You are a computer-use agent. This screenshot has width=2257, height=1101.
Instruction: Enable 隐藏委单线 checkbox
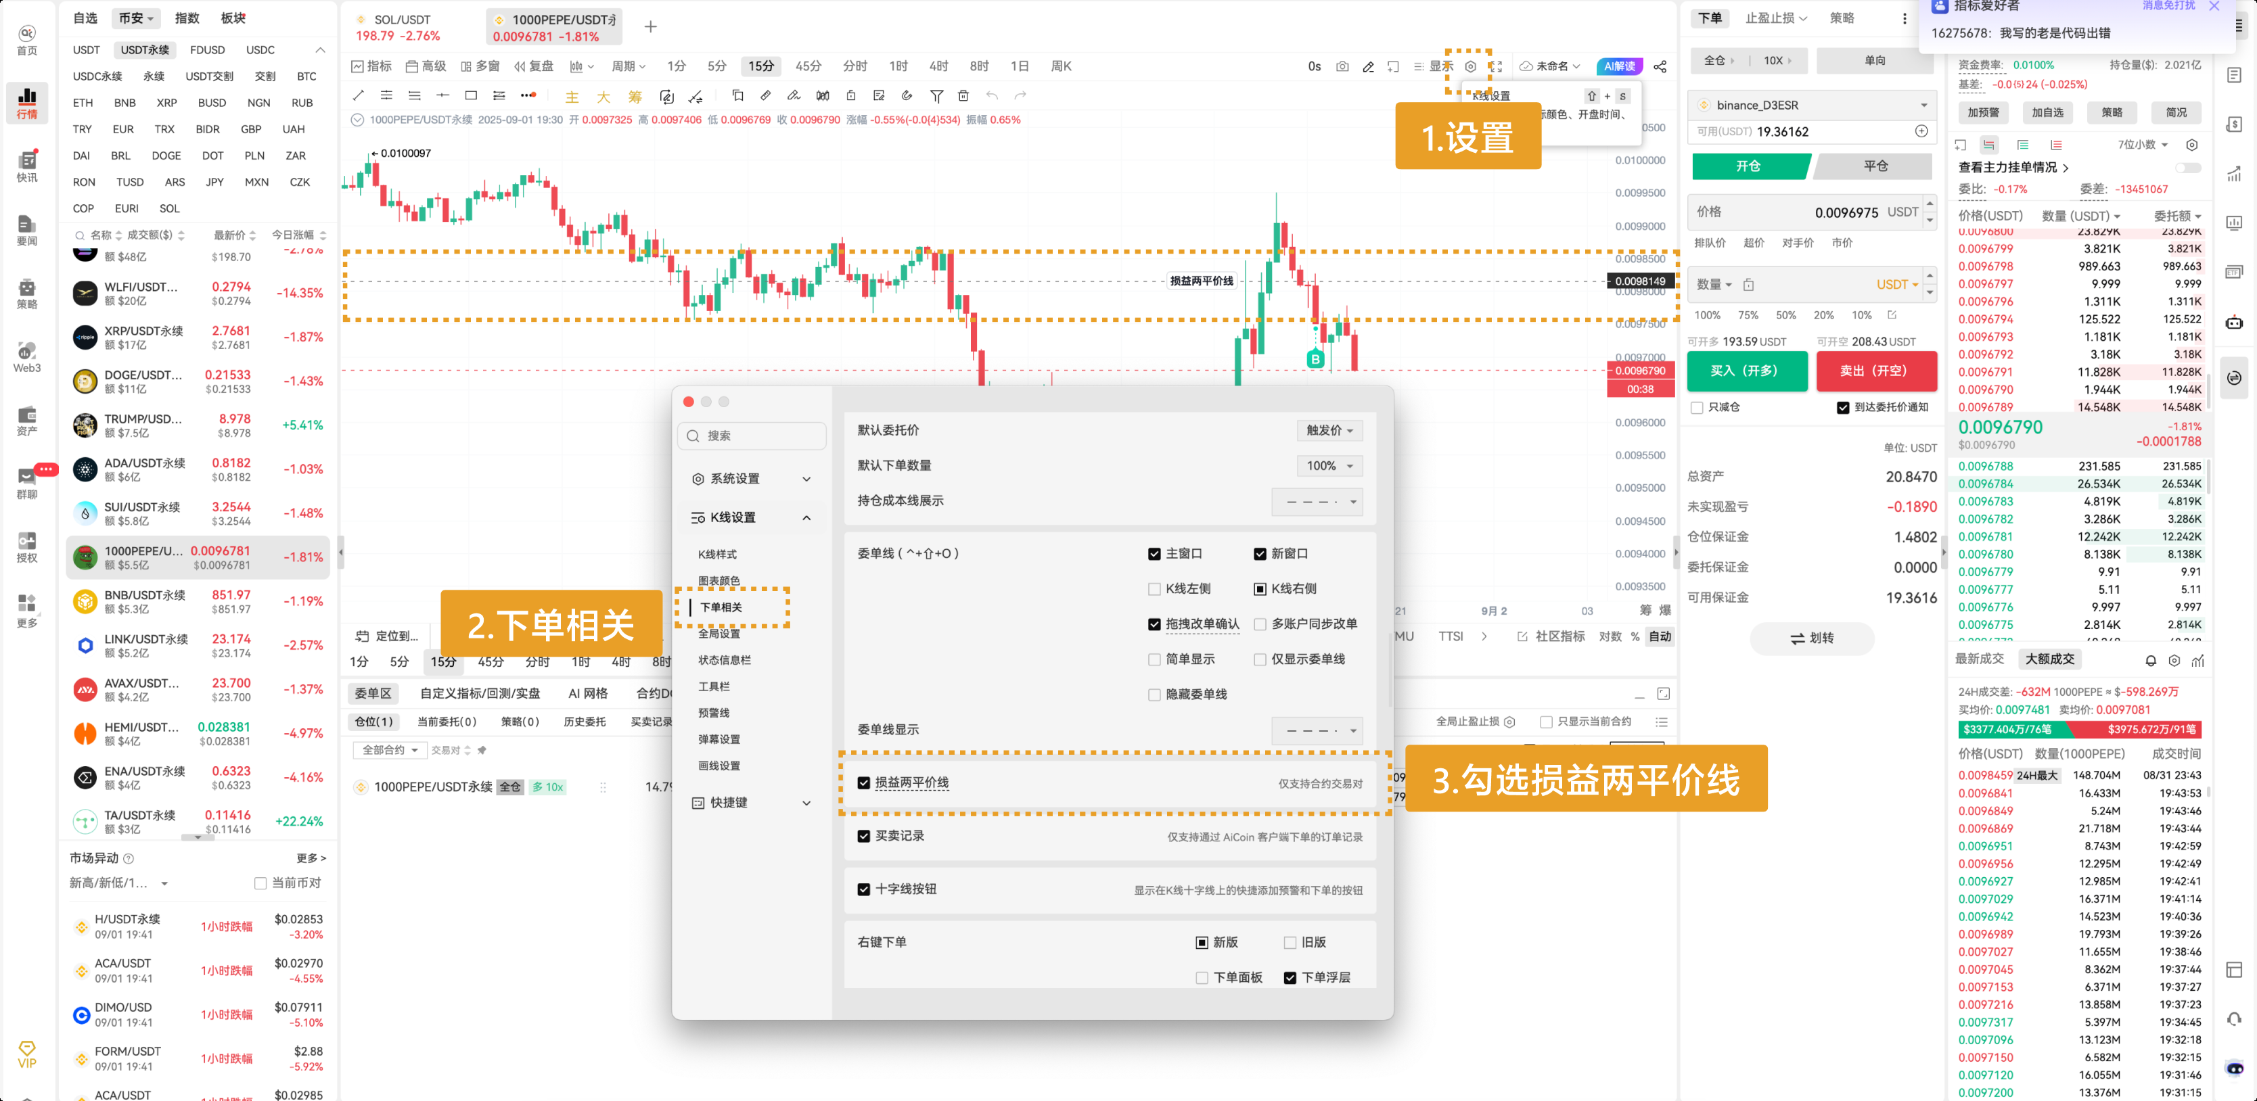pyautogui.click(x=1154, y=695)
